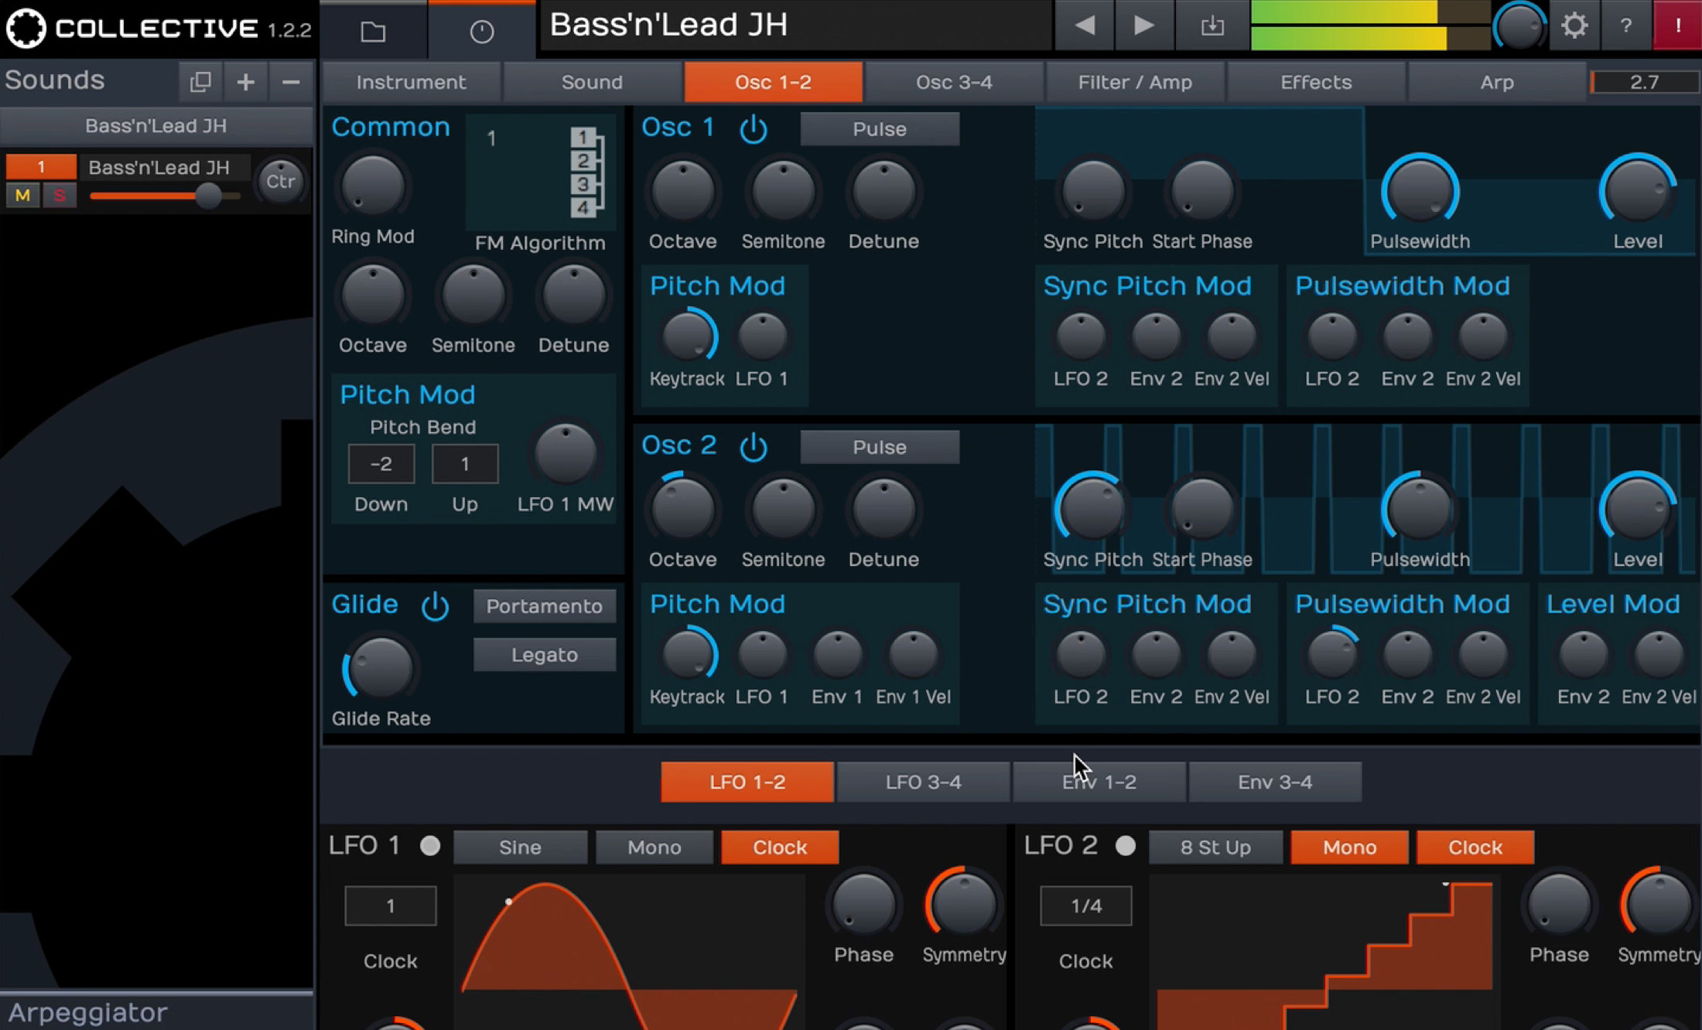This screenshot has height=1030, width=1702.
Task: Click the save preset download icon
Action: pos(1212,26)
